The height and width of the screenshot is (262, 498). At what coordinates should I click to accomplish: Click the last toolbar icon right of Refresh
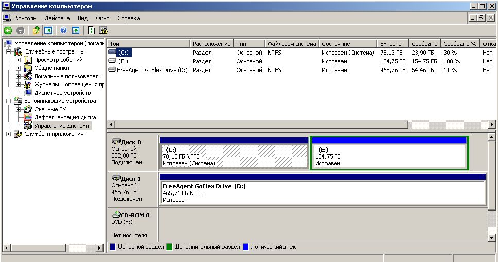(x=104, y=30)
